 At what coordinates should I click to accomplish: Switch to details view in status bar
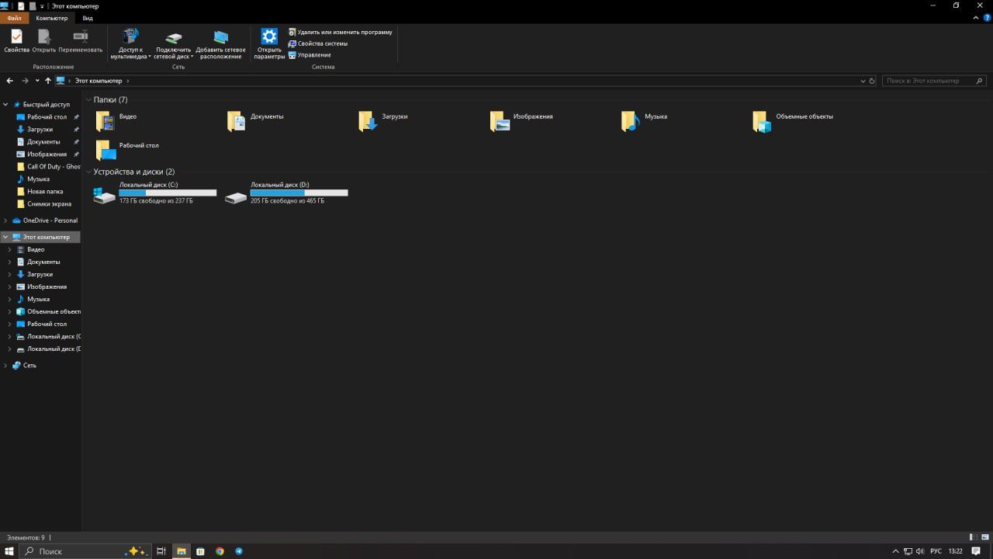974,537
